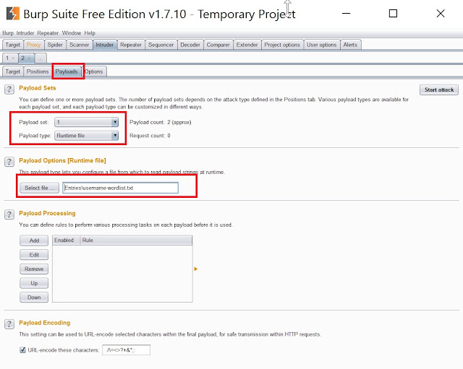The height and width of the screenshot is (369, 463).
Task: Click the 'Request count: 0' text
Action: click(150, 136)
